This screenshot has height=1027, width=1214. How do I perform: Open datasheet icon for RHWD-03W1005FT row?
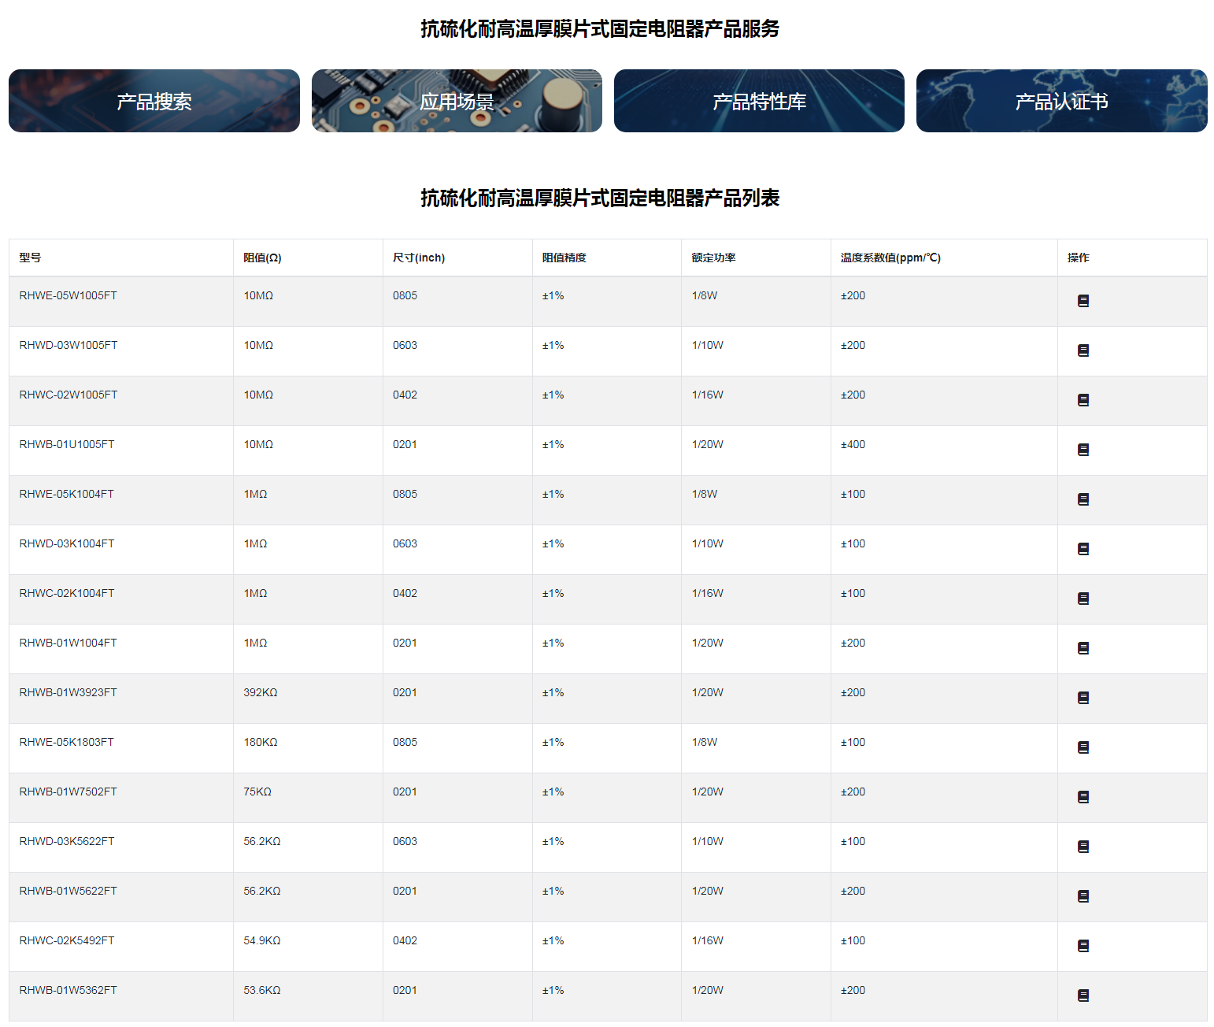[1083, 350]
